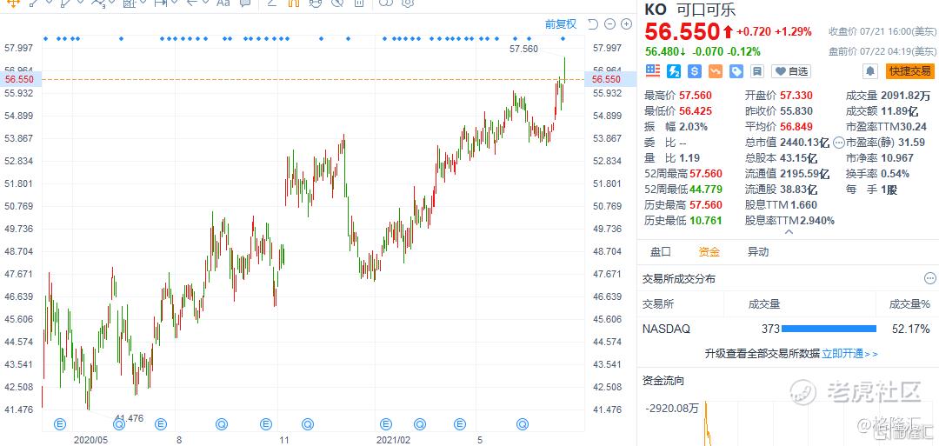
Task: Click the 总市值 2440.13亿 entry
Action: pos(788,143)
